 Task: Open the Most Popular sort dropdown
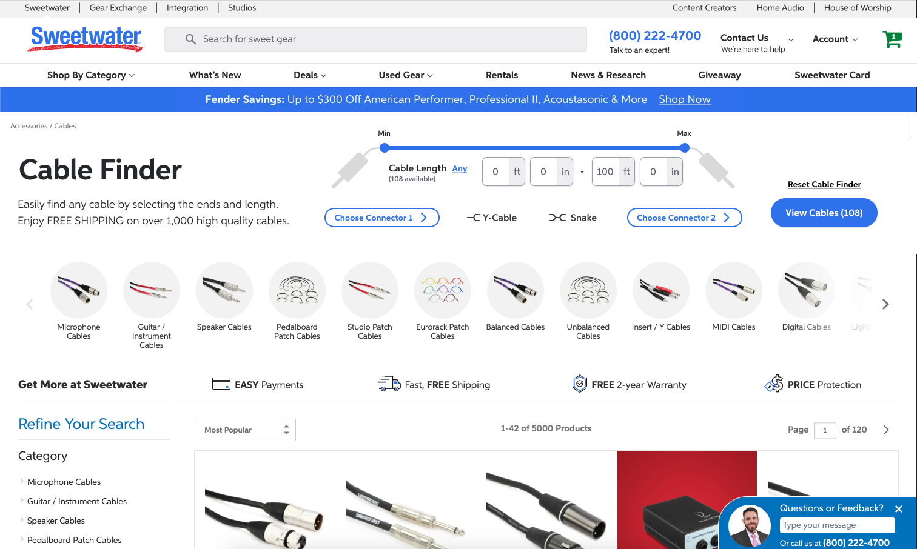[x=245, y=430]
